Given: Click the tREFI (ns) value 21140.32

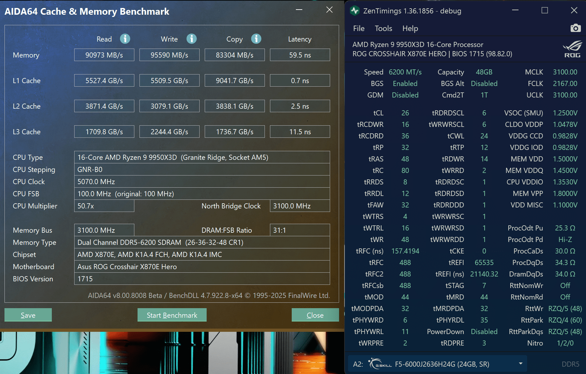Looking at the screenshot, I should [x=484, y=274].
